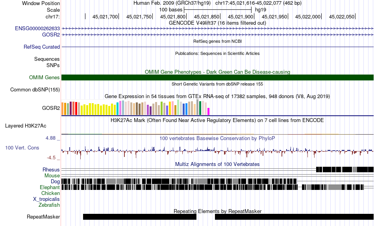Click the 100 Vert. Cons label
The image size is (374, 226).
click(x=22, y=148)
